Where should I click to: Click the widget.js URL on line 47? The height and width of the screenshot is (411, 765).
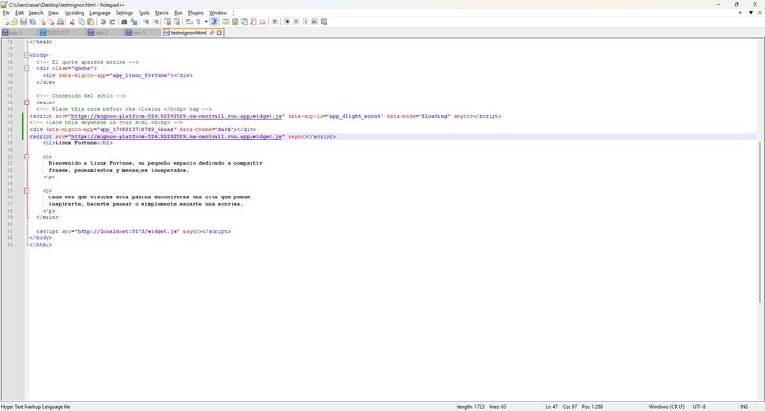point(177,136)
